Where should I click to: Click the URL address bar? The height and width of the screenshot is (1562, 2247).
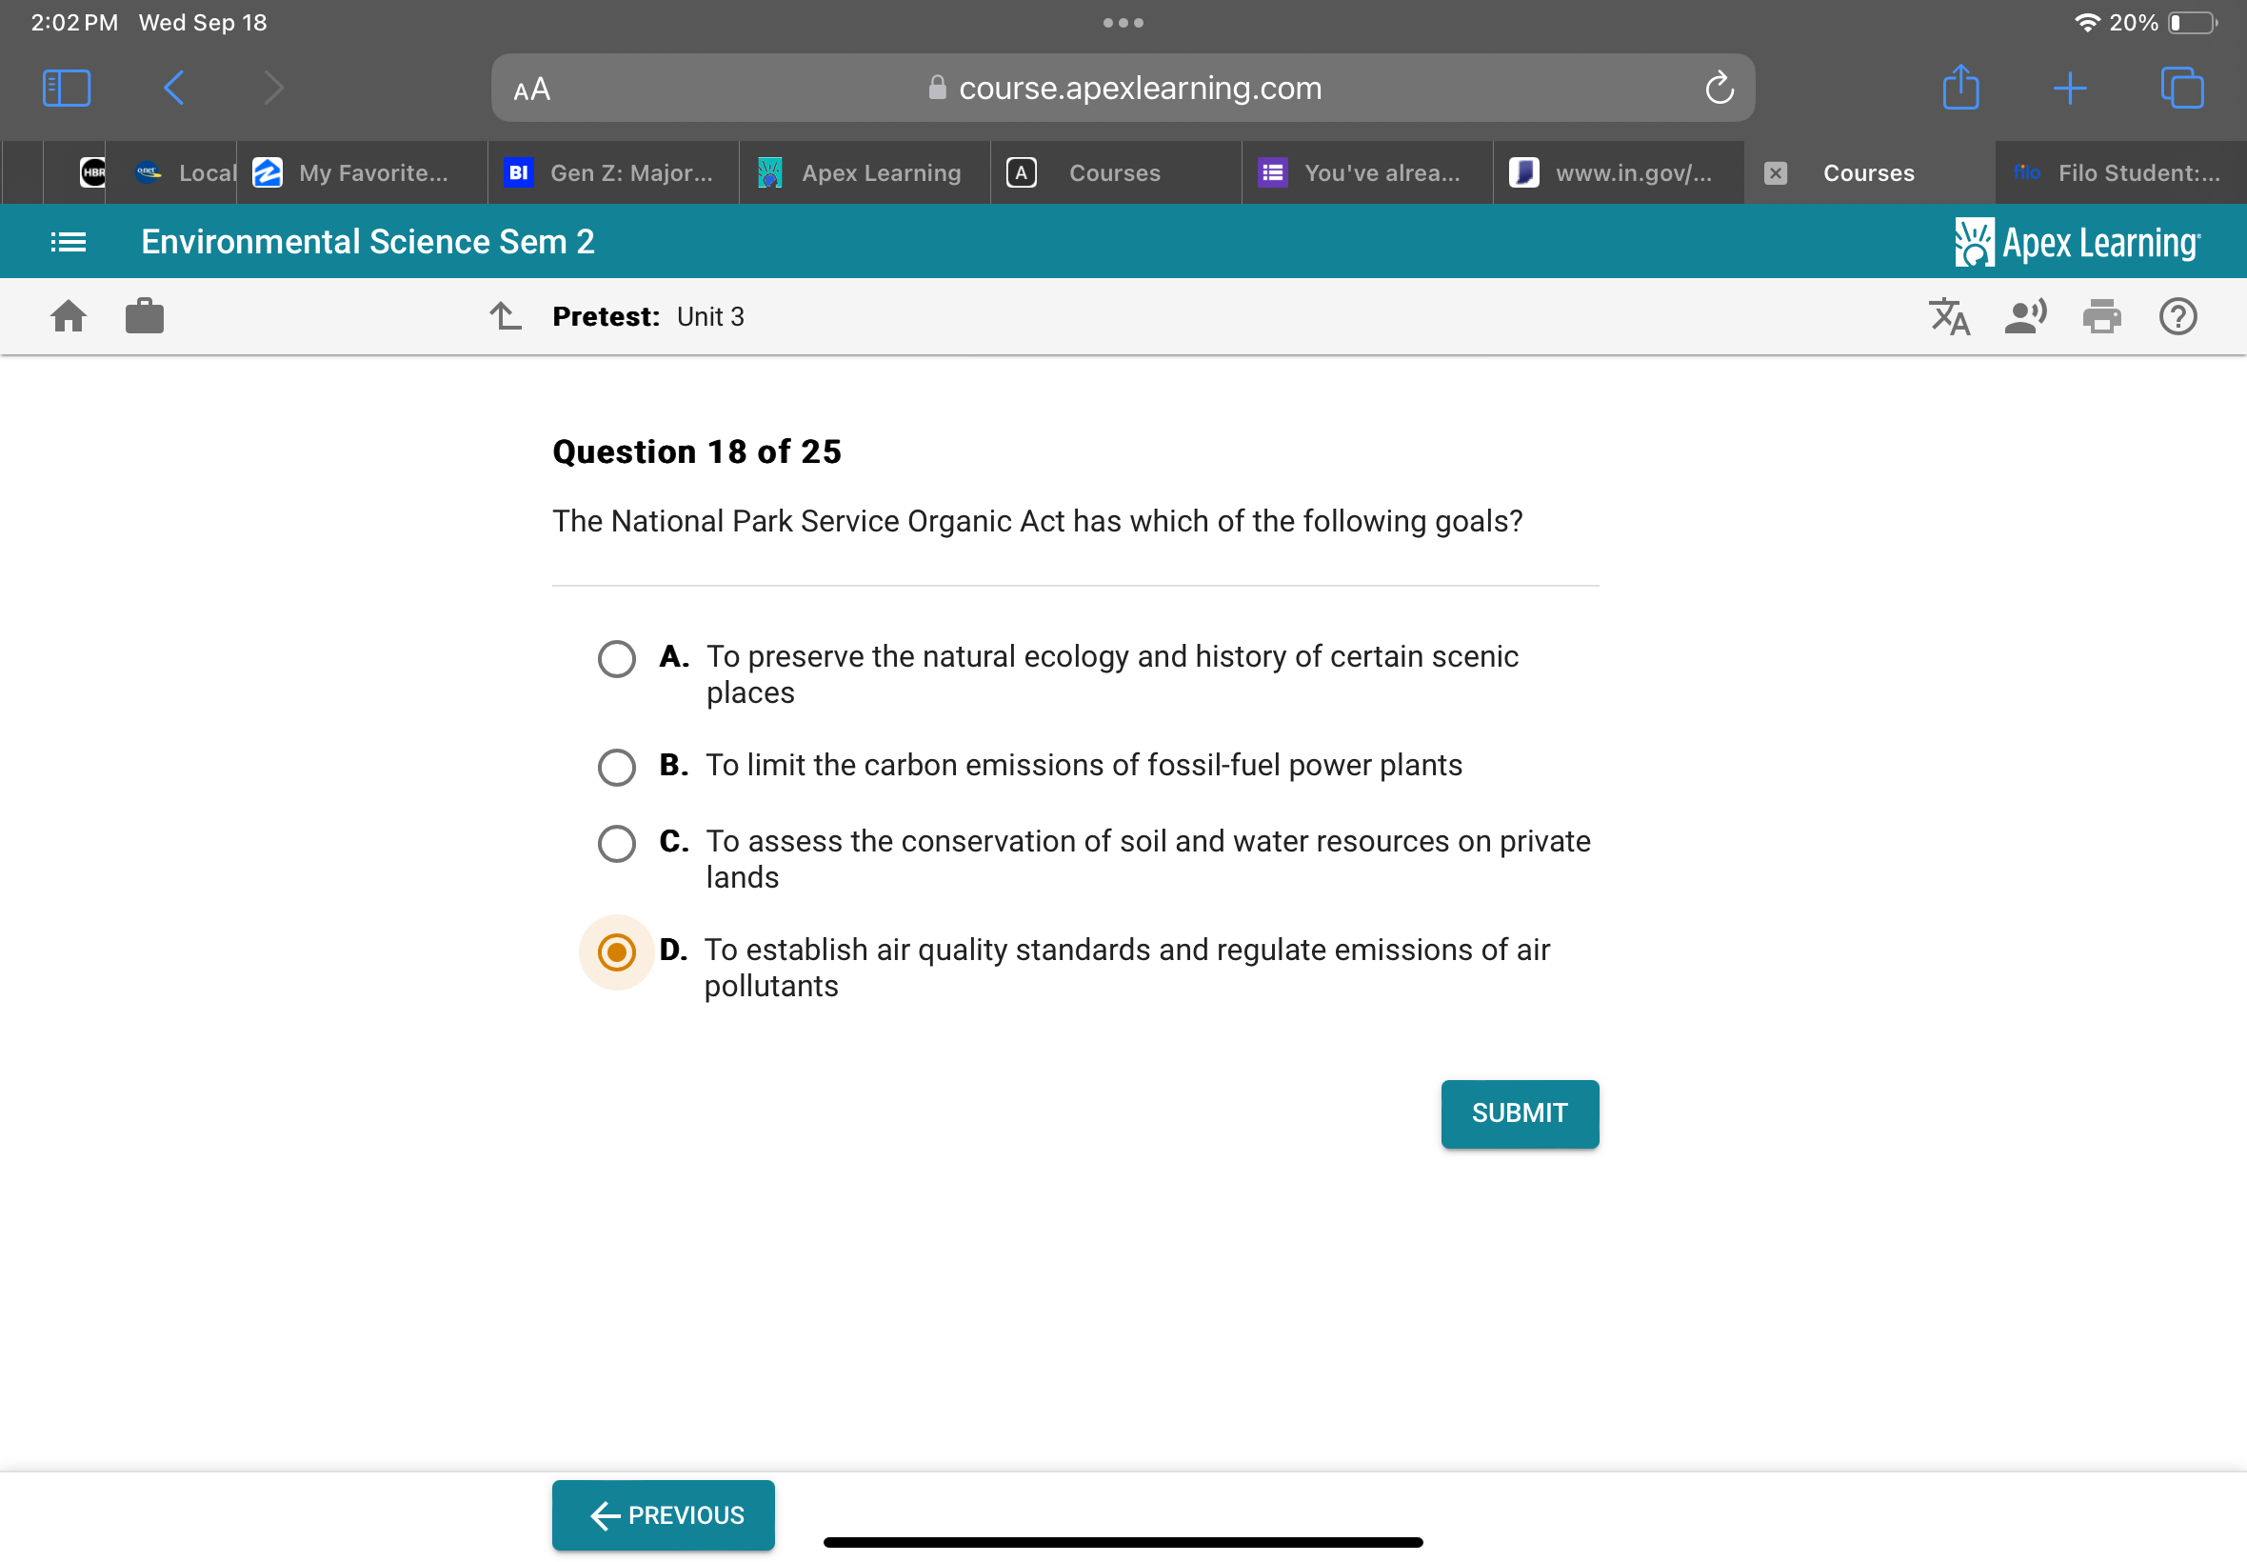click(x=1125, y=89)
